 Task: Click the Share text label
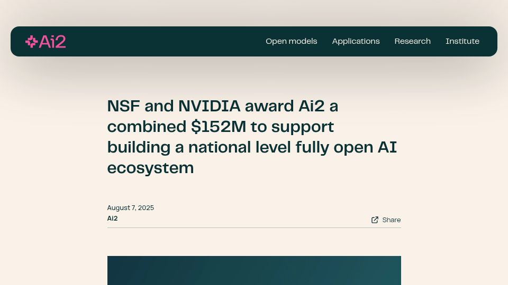point(392,220)
